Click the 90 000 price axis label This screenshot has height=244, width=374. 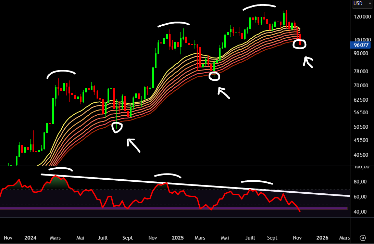click(361, 53)
